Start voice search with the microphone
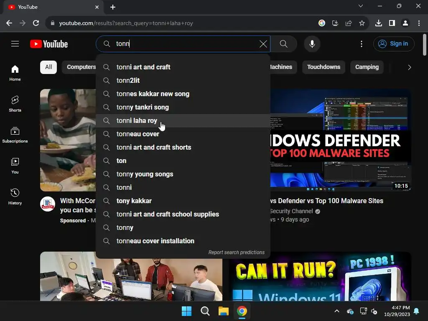 pos(312,43)
